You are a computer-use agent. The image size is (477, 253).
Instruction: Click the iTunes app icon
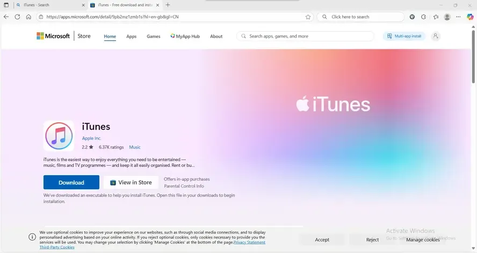(x=59, y=136)
